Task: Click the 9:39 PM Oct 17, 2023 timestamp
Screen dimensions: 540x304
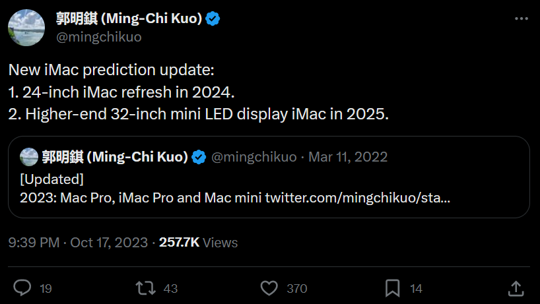Action: (78, 242)
